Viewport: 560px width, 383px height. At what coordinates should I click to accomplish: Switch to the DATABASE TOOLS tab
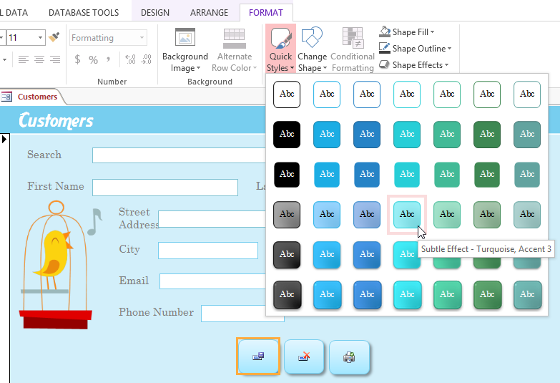pos(84,12)
